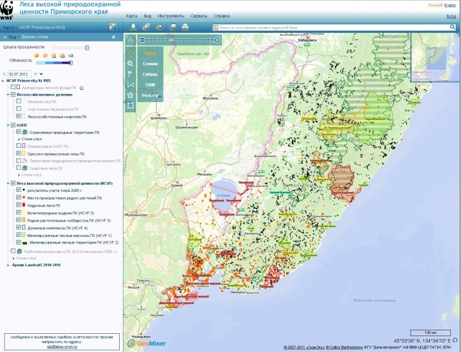
Task: Open the Инструменты menu
Action: 171,16
